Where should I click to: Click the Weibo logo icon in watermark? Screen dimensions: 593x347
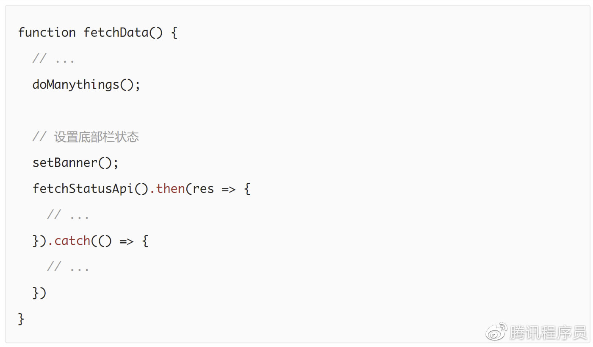pyautogui.click(x=496, y=331)
